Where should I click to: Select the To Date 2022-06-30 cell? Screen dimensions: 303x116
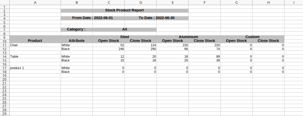pos(156,18)
